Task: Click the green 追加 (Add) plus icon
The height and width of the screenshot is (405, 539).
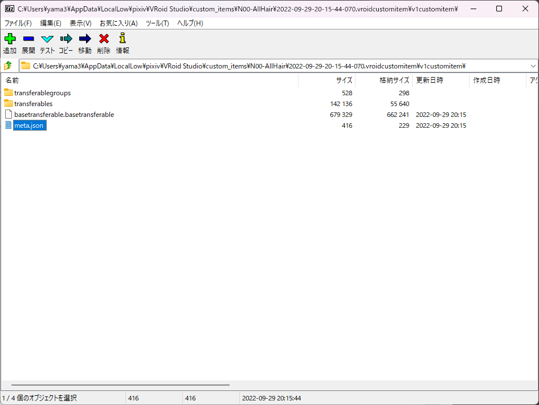Action: pos(10,39)
